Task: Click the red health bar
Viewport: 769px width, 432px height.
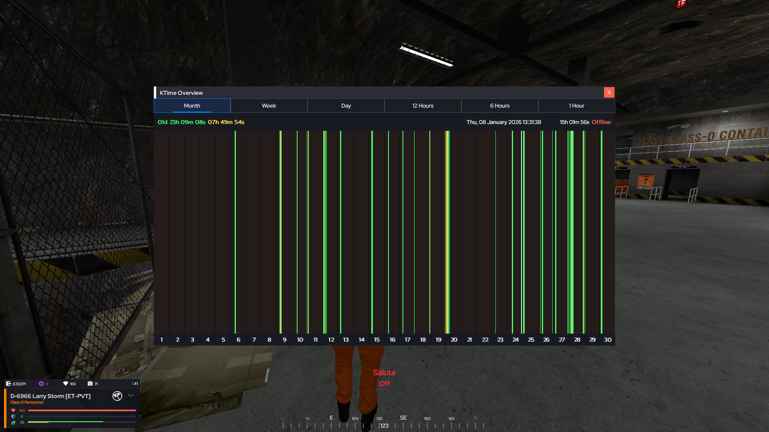Action: pyautogui.click(x=82, y=410)
